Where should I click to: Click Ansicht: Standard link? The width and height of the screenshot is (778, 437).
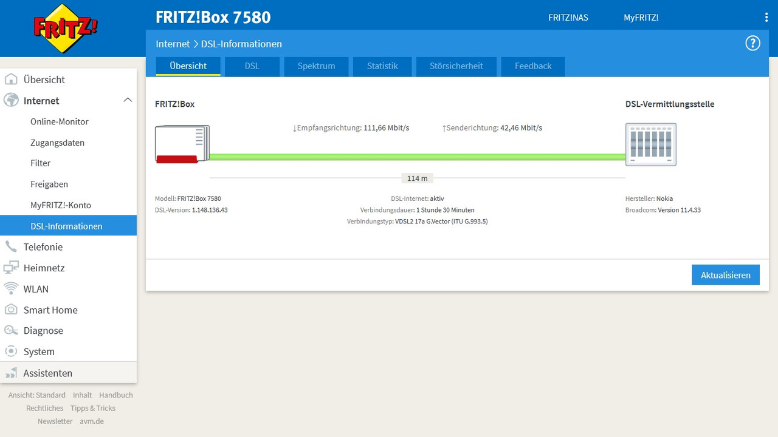point(37,395)
